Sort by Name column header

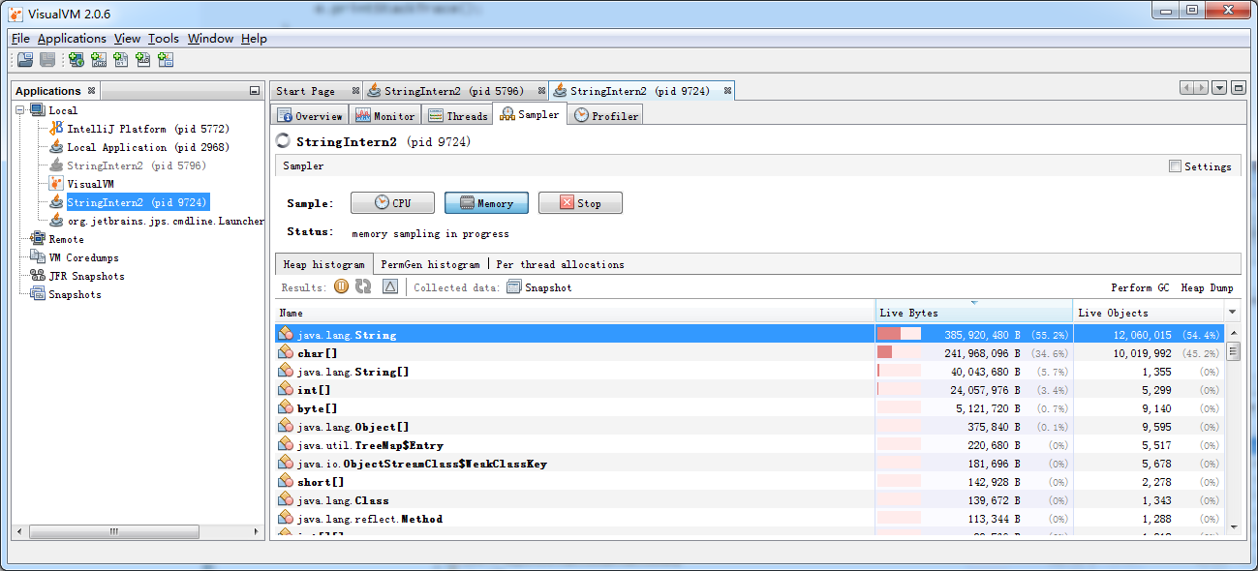click(x=574, y=313)
